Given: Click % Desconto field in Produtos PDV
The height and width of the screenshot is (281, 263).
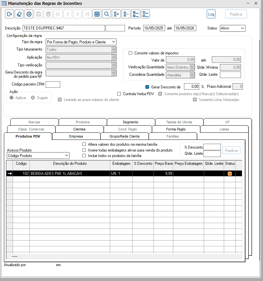Looking at the screenshot, I should pos(212,147).
